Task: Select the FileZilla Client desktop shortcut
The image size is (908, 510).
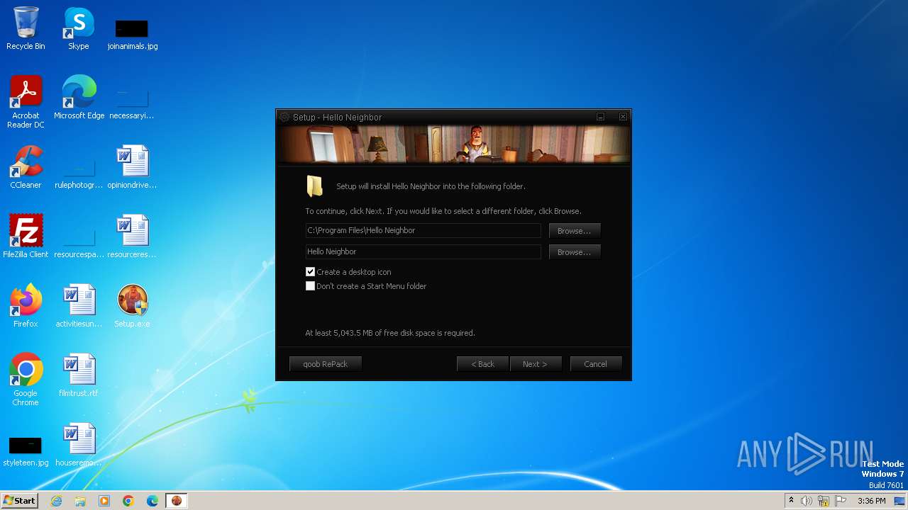Action: click(26, 237)
